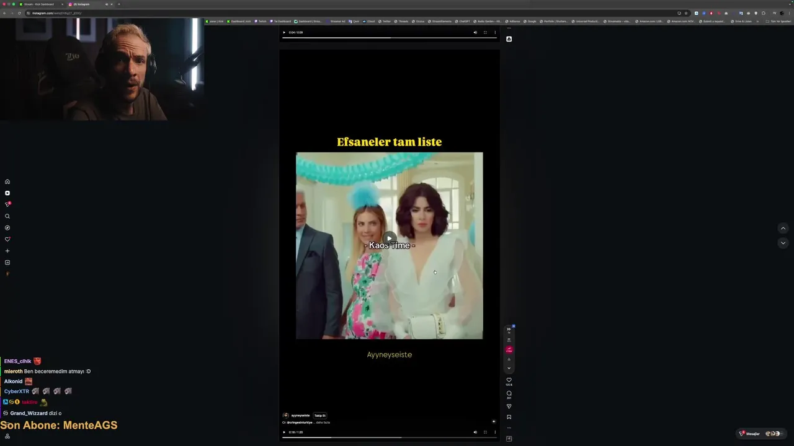Image resolution: width=794 pixels, height=446 pixels.
Task: Click the pink circular button in the side pill
Action: [509, 349]
